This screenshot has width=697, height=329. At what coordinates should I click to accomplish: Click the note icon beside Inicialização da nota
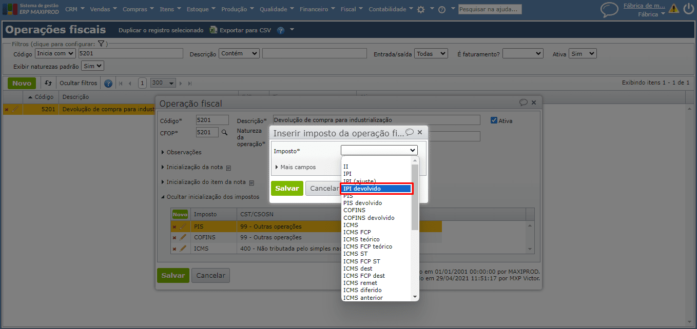tap(228, 168)
